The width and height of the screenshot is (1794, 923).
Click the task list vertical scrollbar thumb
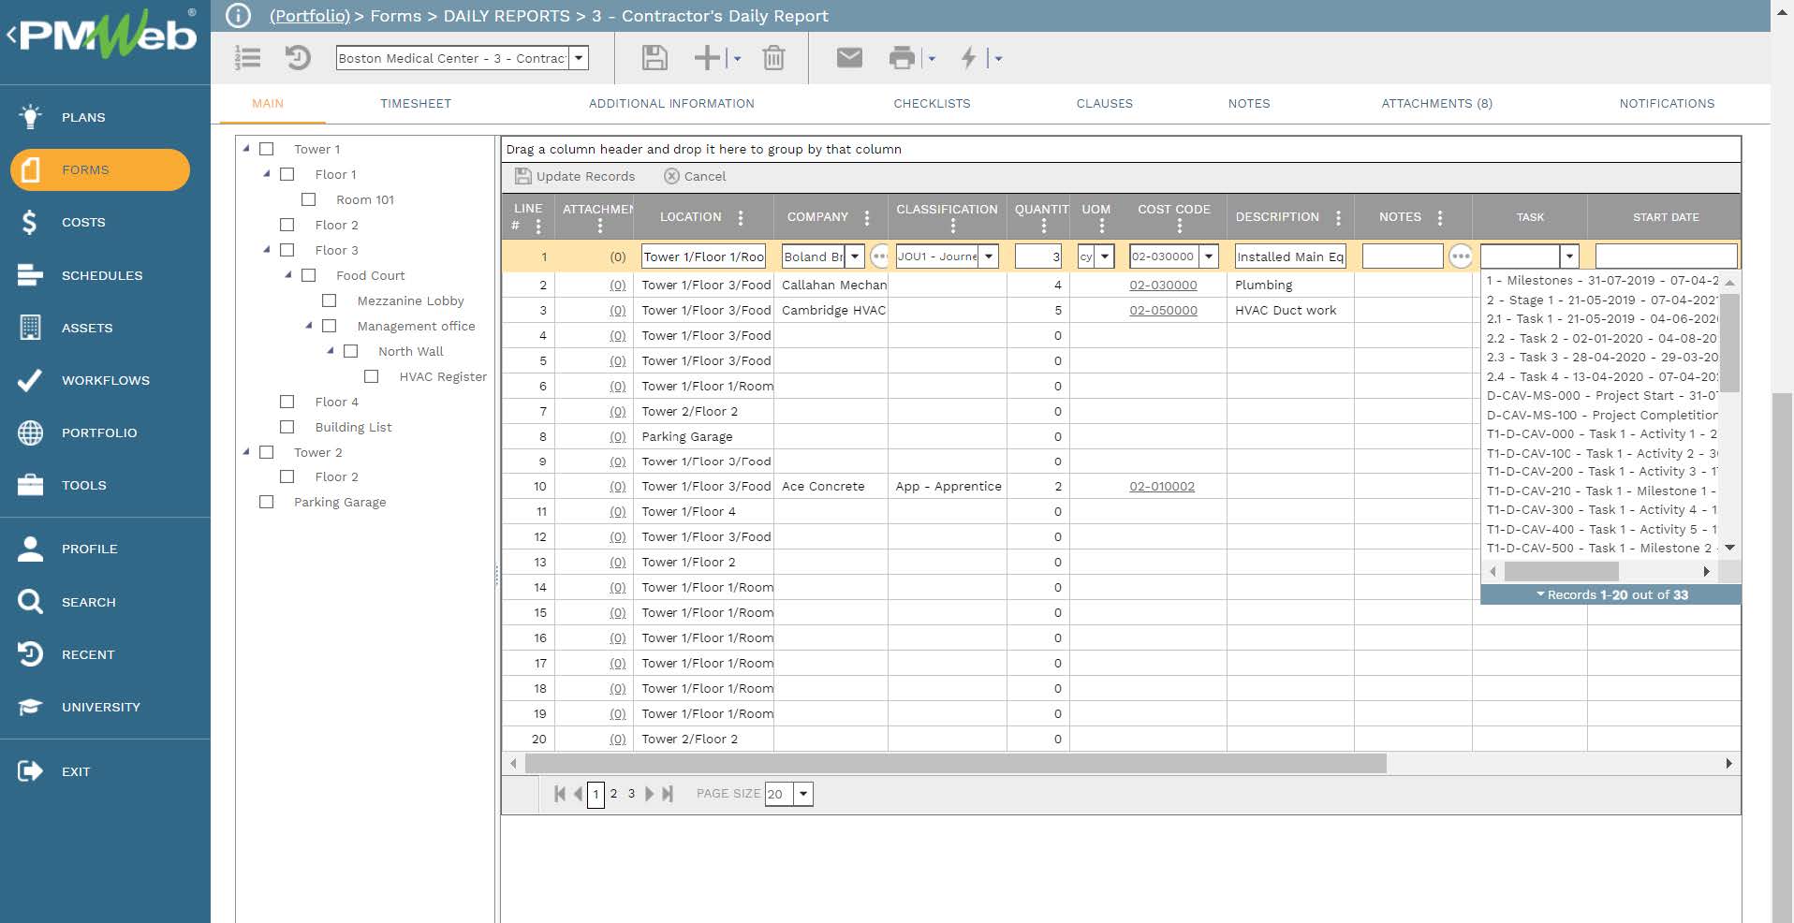pos(1730,343)
